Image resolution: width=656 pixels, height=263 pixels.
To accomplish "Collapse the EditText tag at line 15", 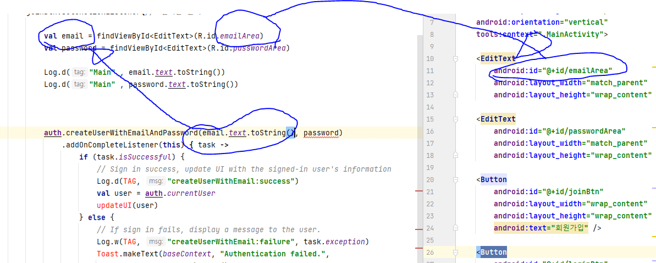I will coord(456,119).
